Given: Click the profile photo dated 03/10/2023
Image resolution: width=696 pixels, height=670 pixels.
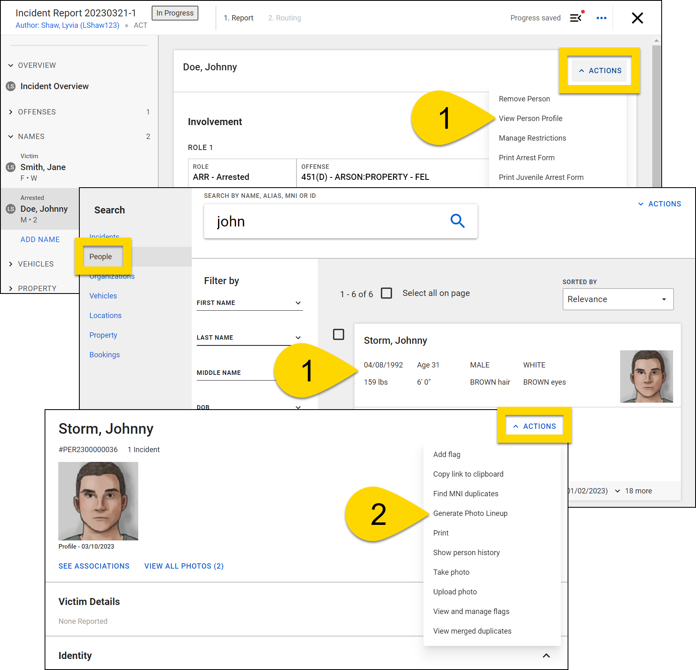Looking at the screenshot, I should pyautogui.click(x=98, y=501).
